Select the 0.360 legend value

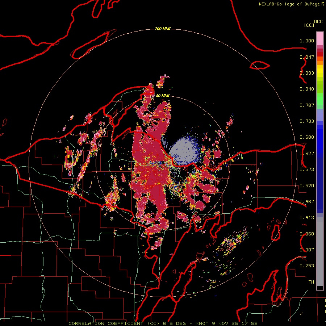[307, 234]
